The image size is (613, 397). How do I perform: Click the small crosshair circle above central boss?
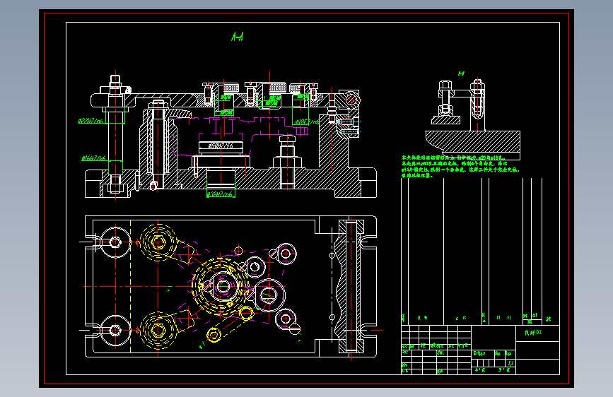click(x=238, y=251)
